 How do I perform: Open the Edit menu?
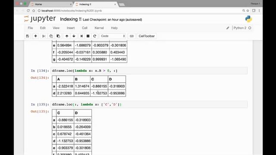[x=43, y=28]
